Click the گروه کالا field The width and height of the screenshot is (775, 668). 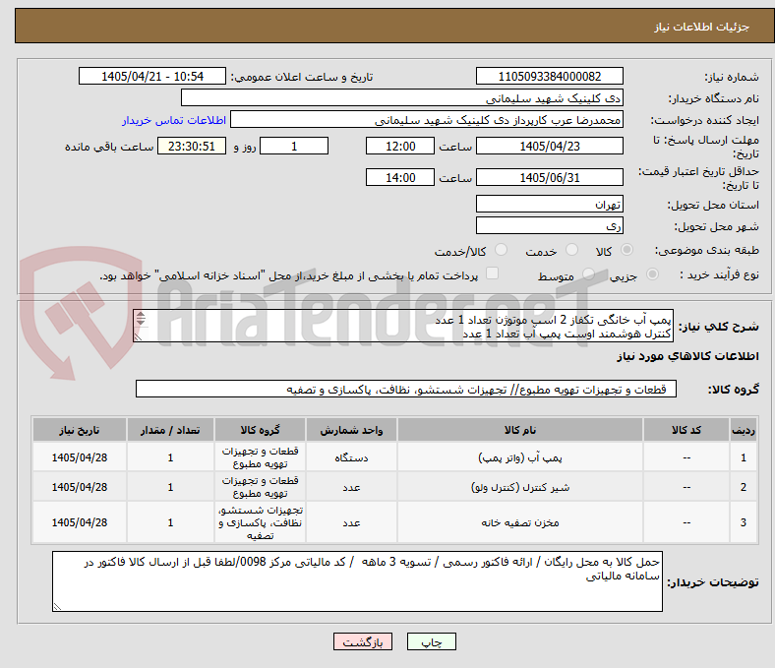(406, 390)
